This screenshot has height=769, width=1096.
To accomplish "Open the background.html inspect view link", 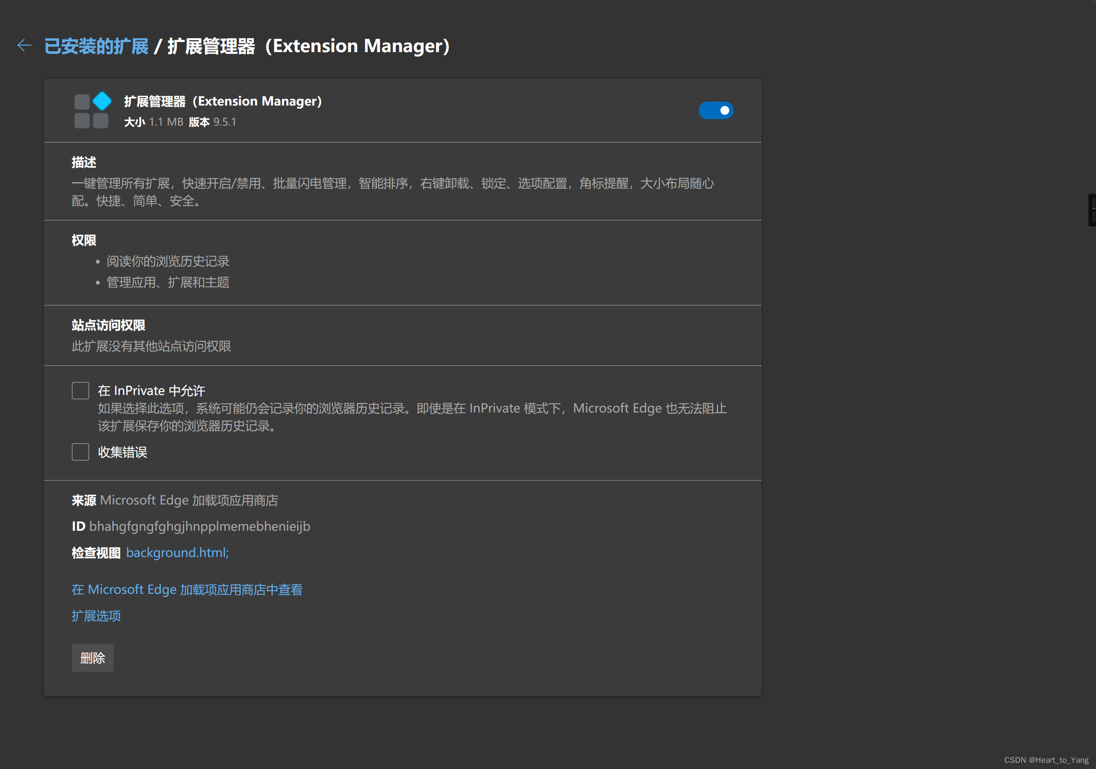I will [x=177, y=553].
